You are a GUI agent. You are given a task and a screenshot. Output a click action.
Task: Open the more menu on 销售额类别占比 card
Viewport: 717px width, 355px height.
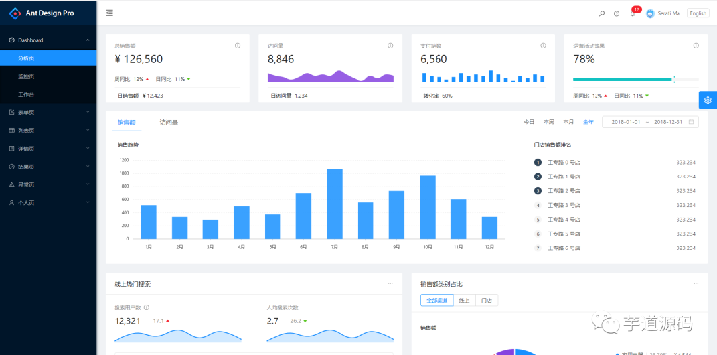[696, 284]
